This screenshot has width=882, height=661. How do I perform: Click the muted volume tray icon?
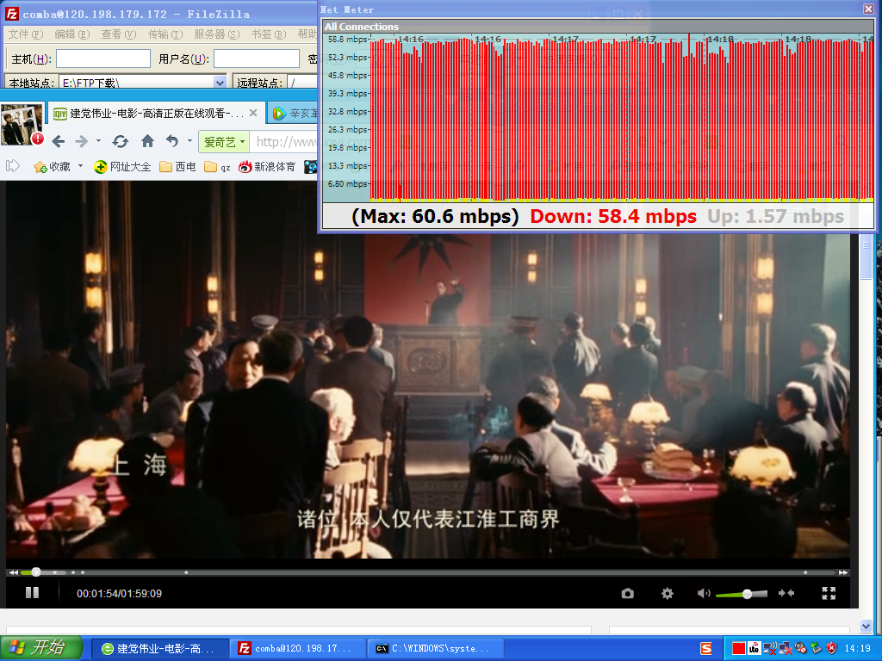click(800, 649)
